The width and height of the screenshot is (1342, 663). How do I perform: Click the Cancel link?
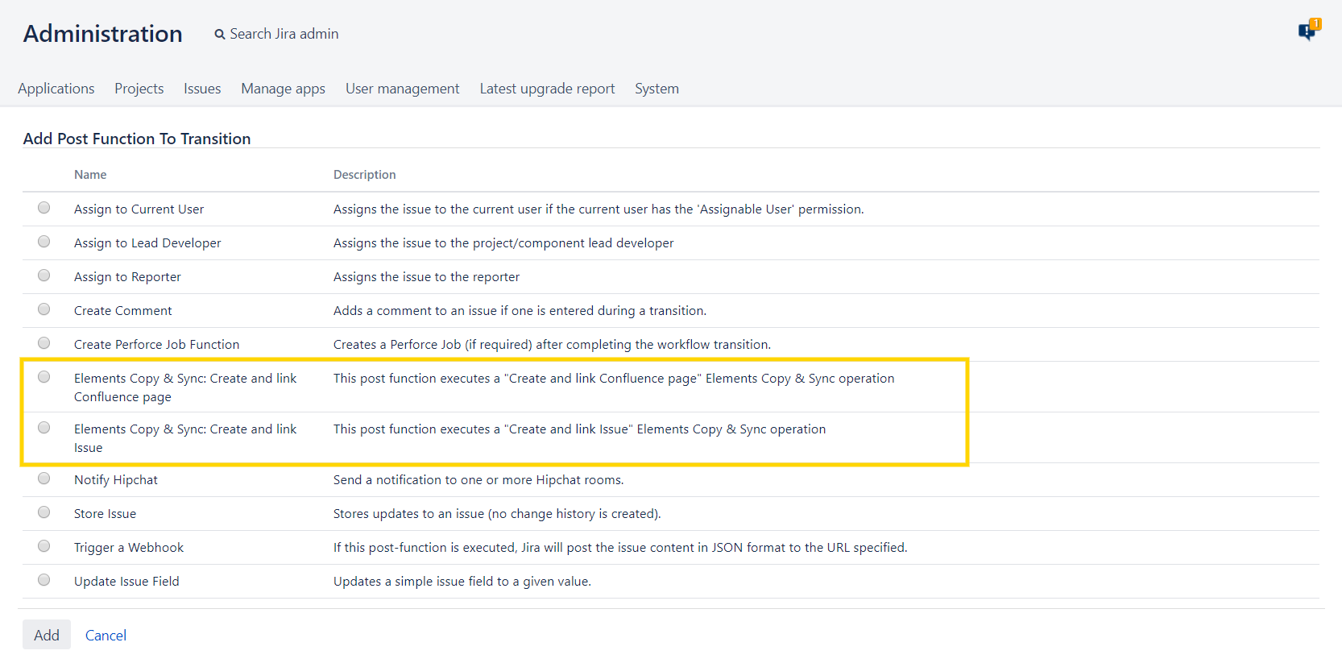pos(106,636)
